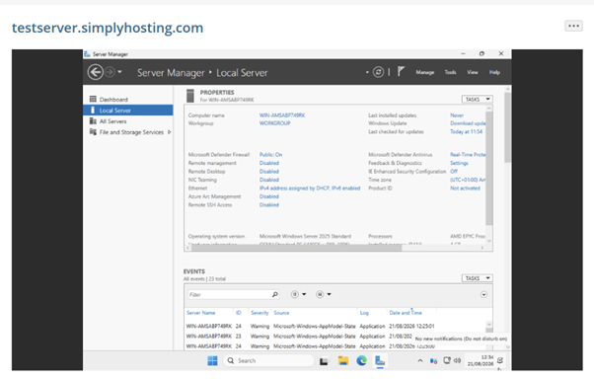Click Never next to Last installed updates

coord(457,115)
